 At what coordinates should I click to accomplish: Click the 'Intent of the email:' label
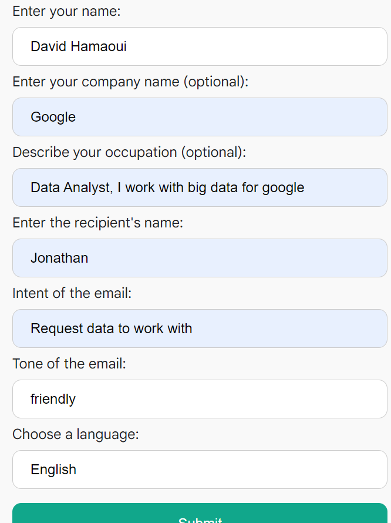point(72,293)
